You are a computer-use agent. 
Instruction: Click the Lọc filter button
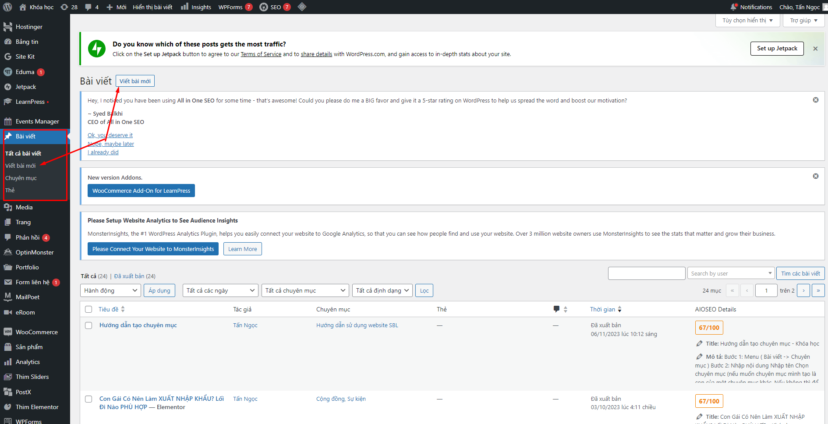point(425,290)
